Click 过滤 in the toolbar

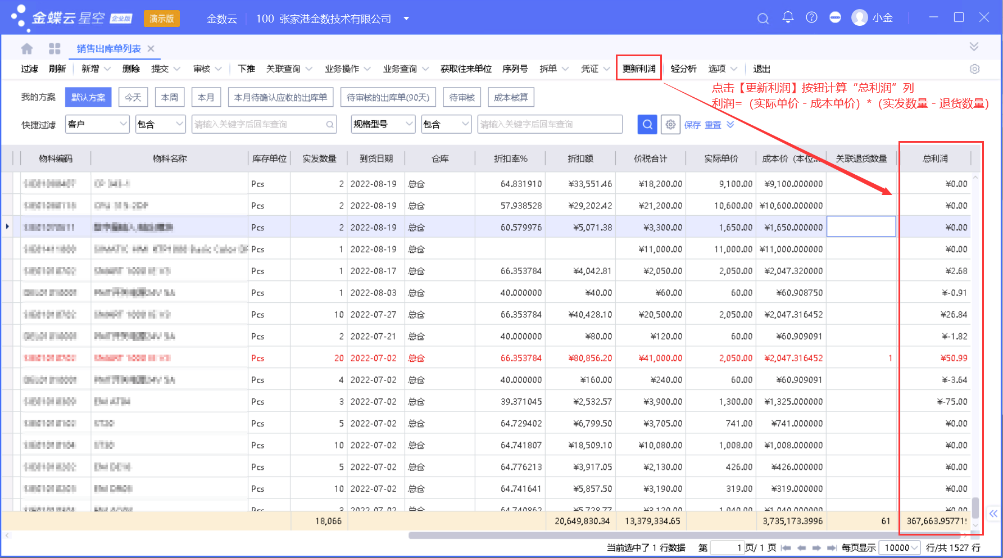click(30, 69)
